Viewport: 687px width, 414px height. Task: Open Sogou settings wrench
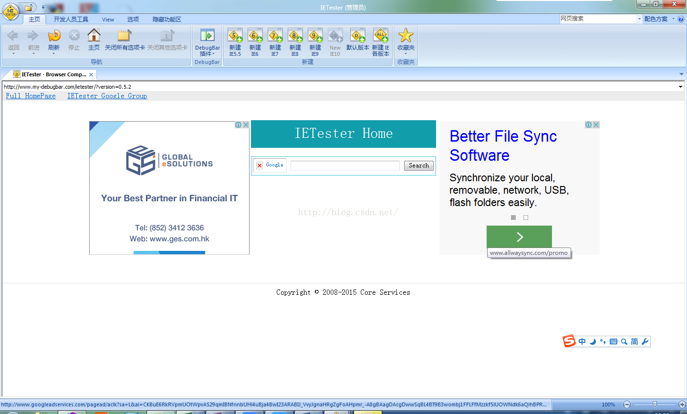[645, 342]
